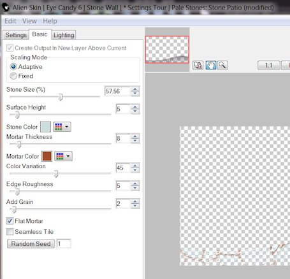Expand Mortar Color preset dropdown arrow
Image resolution: width=290 pixels, height=279 pixels.
[68, 156]
